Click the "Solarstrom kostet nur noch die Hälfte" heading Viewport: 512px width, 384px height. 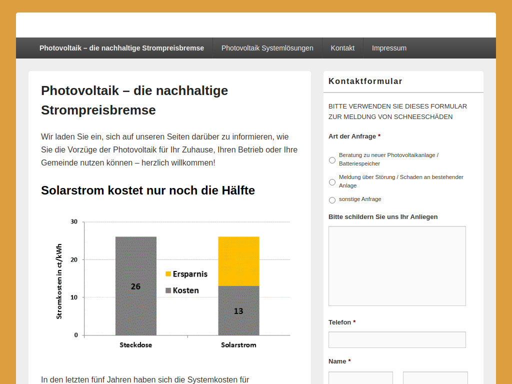148,190
